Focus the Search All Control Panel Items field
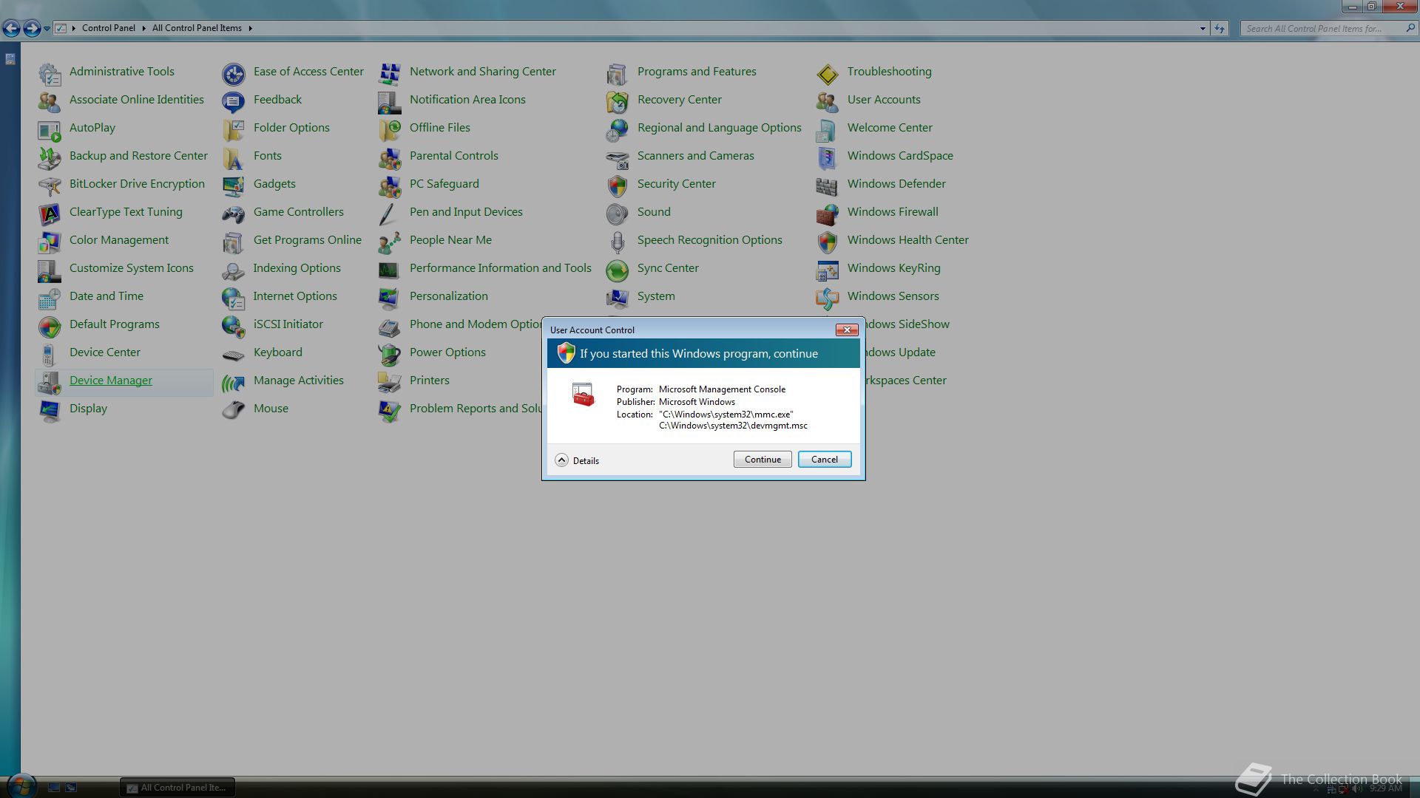The width and height of the screenshot is (1420, 798). click(1329, 28)
